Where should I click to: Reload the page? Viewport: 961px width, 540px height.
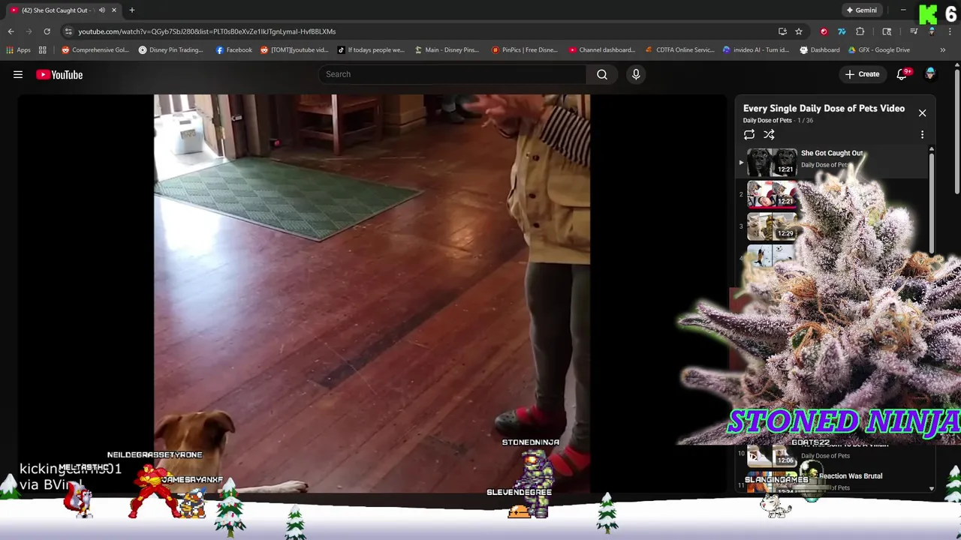point(47,31)
